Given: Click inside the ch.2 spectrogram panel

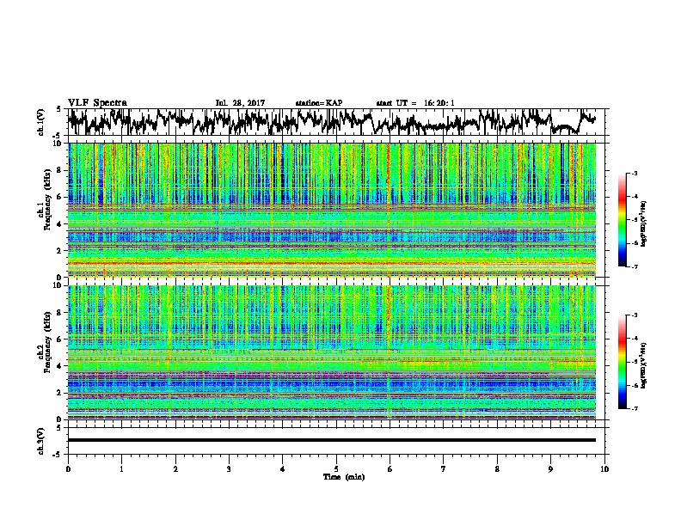Looking at the screenshot, I should (x=332, y=352).
